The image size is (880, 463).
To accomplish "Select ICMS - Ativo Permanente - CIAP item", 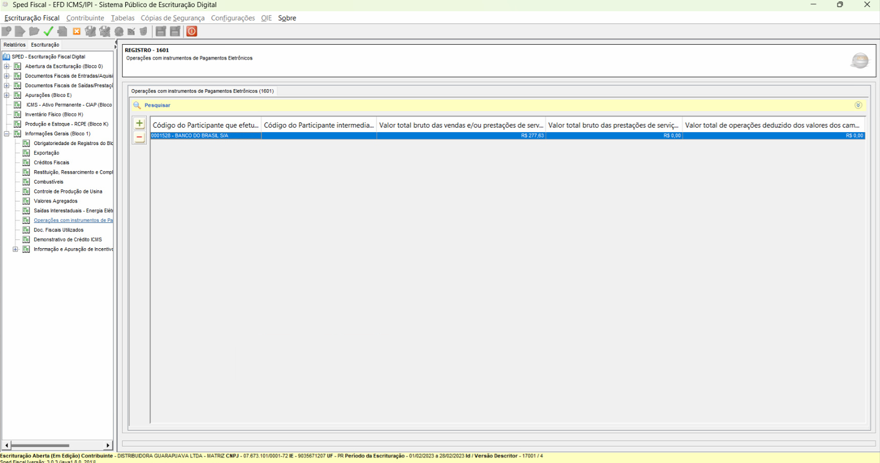I will tap(69, 105).
